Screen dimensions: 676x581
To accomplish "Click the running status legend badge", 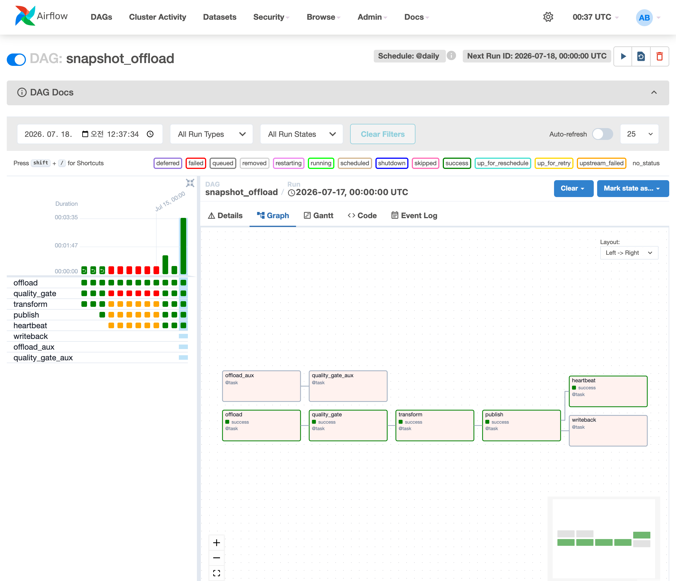I will [x=321, y=163].
